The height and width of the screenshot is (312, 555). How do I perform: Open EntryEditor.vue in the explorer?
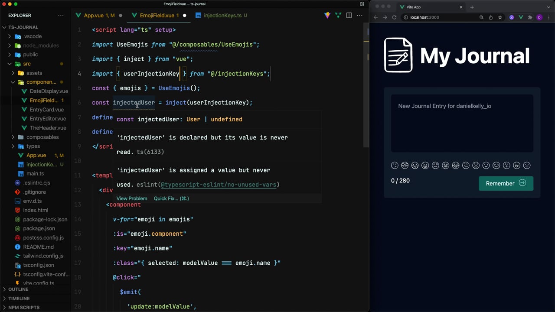(48, 119)
